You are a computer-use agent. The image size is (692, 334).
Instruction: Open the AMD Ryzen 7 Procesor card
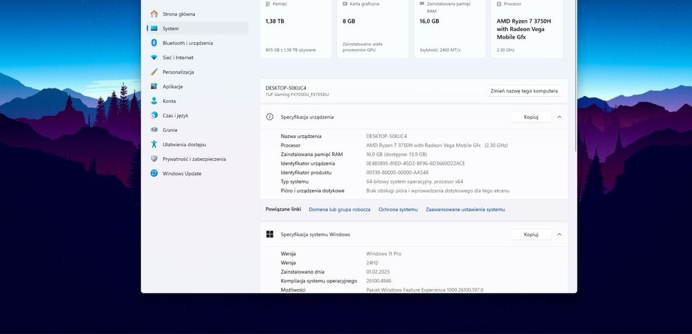tap(527, 28)
